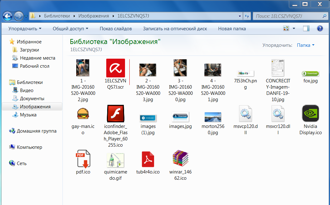
Task: Open the Общий доступ menu
Action: pos(71,29)
